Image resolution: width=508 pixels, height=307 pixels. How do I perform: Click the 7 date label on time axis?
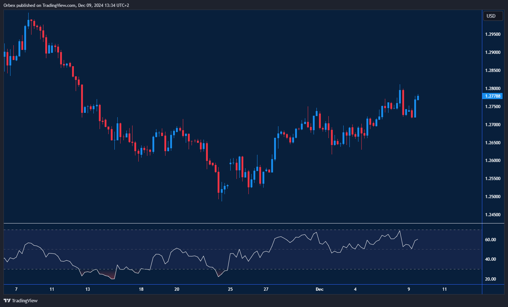pos(16,289)
